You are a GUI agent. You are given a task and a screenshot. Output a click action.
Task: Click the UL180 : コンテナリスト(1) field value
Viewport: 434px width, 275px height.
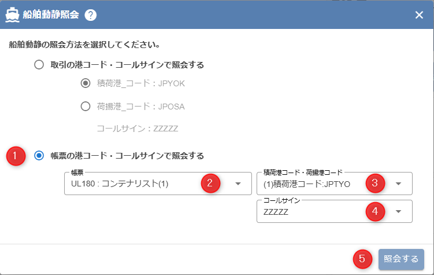tap(119, 184)
